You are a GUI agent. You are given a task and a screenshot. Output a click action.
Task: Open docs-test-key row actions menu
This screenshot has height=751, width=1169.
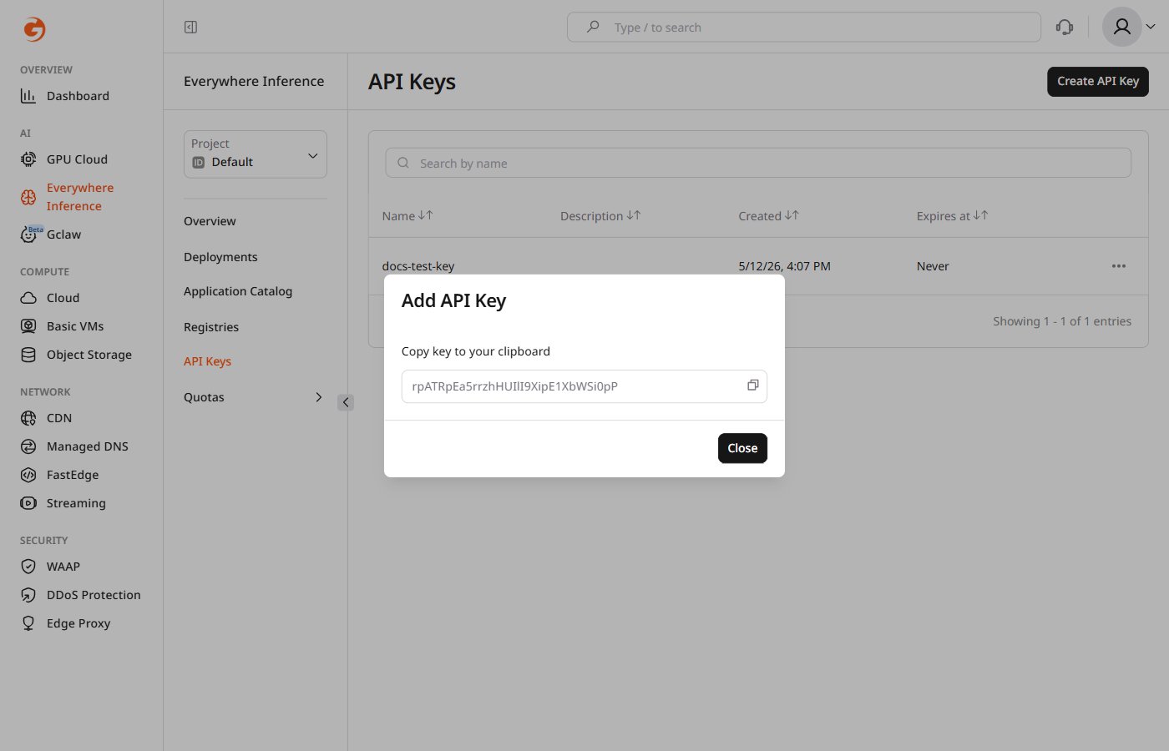[1119, 266]
